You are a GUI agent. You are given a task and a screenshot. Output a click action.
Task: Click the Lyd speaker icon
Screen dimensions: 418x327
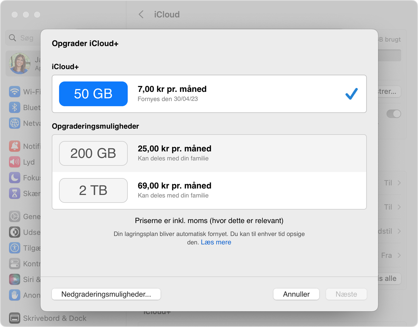pyautogui.click(x=15, y=162)
